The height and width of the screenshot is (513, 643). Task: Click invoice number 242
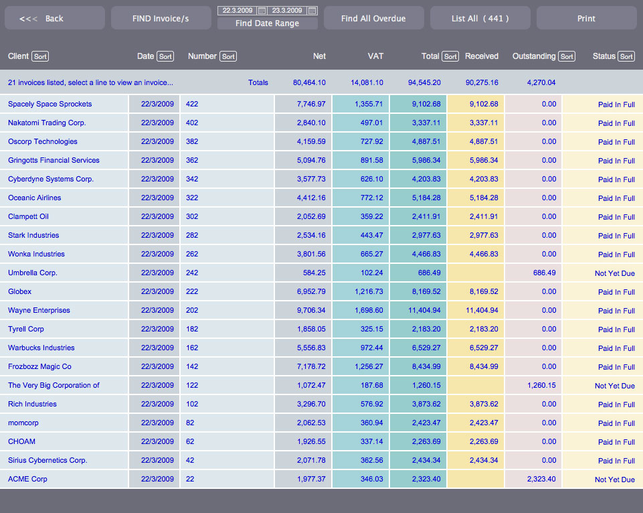coord(192,273)
